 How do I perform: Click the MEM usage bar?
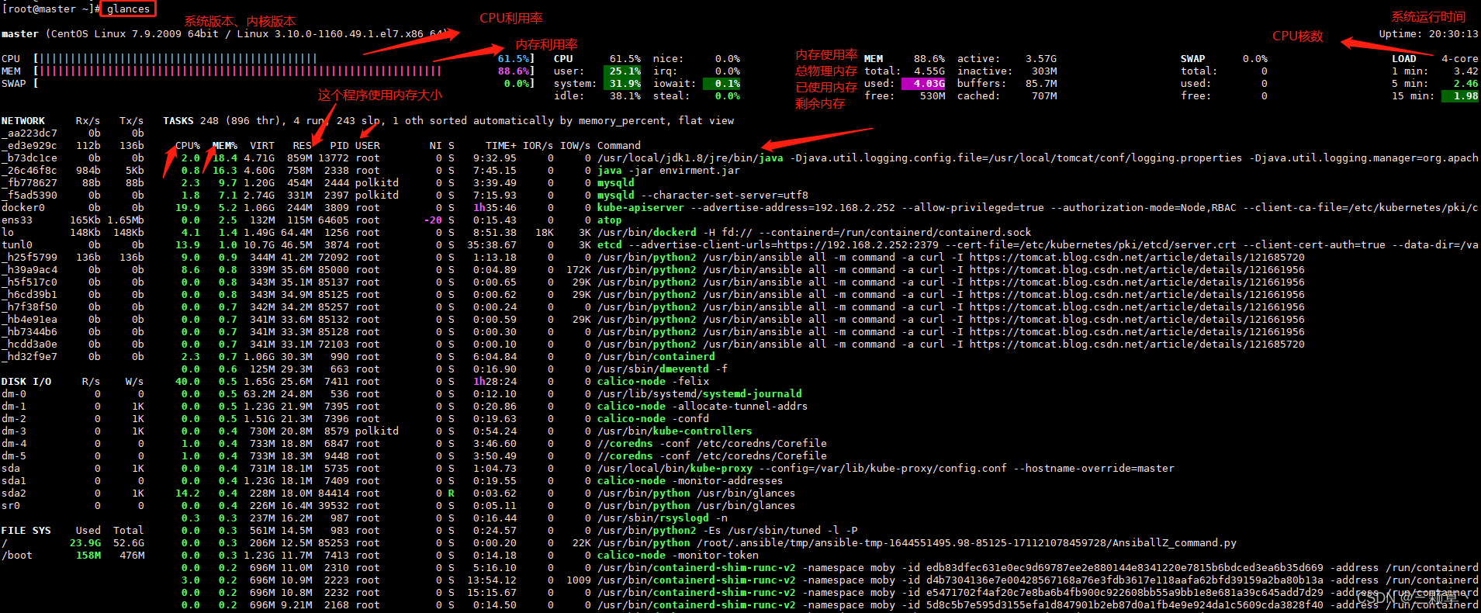click(240, 71)
